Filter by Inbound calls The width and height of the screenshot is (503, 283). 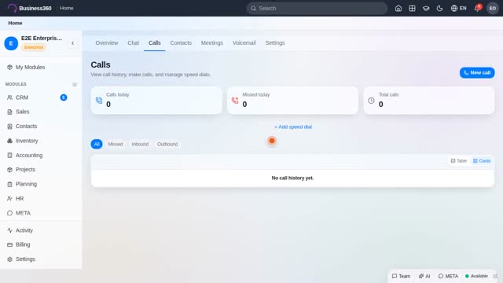140,144
